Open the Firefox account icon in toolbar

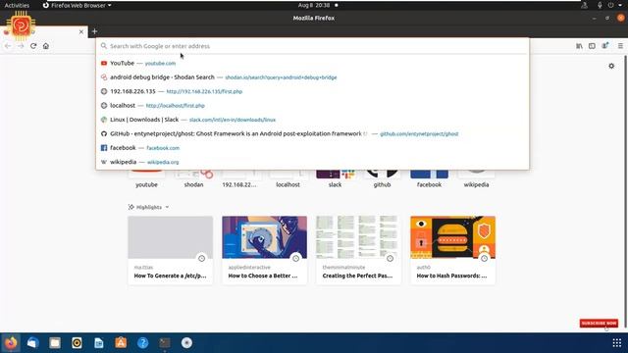point(605,46)
